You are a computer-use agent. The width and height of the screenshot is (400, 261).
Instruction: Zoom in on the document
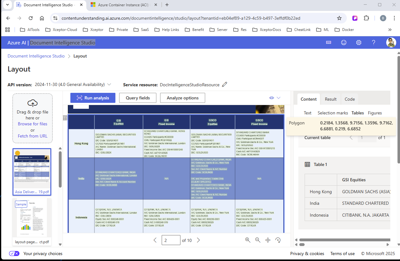(x=248, y=240)
